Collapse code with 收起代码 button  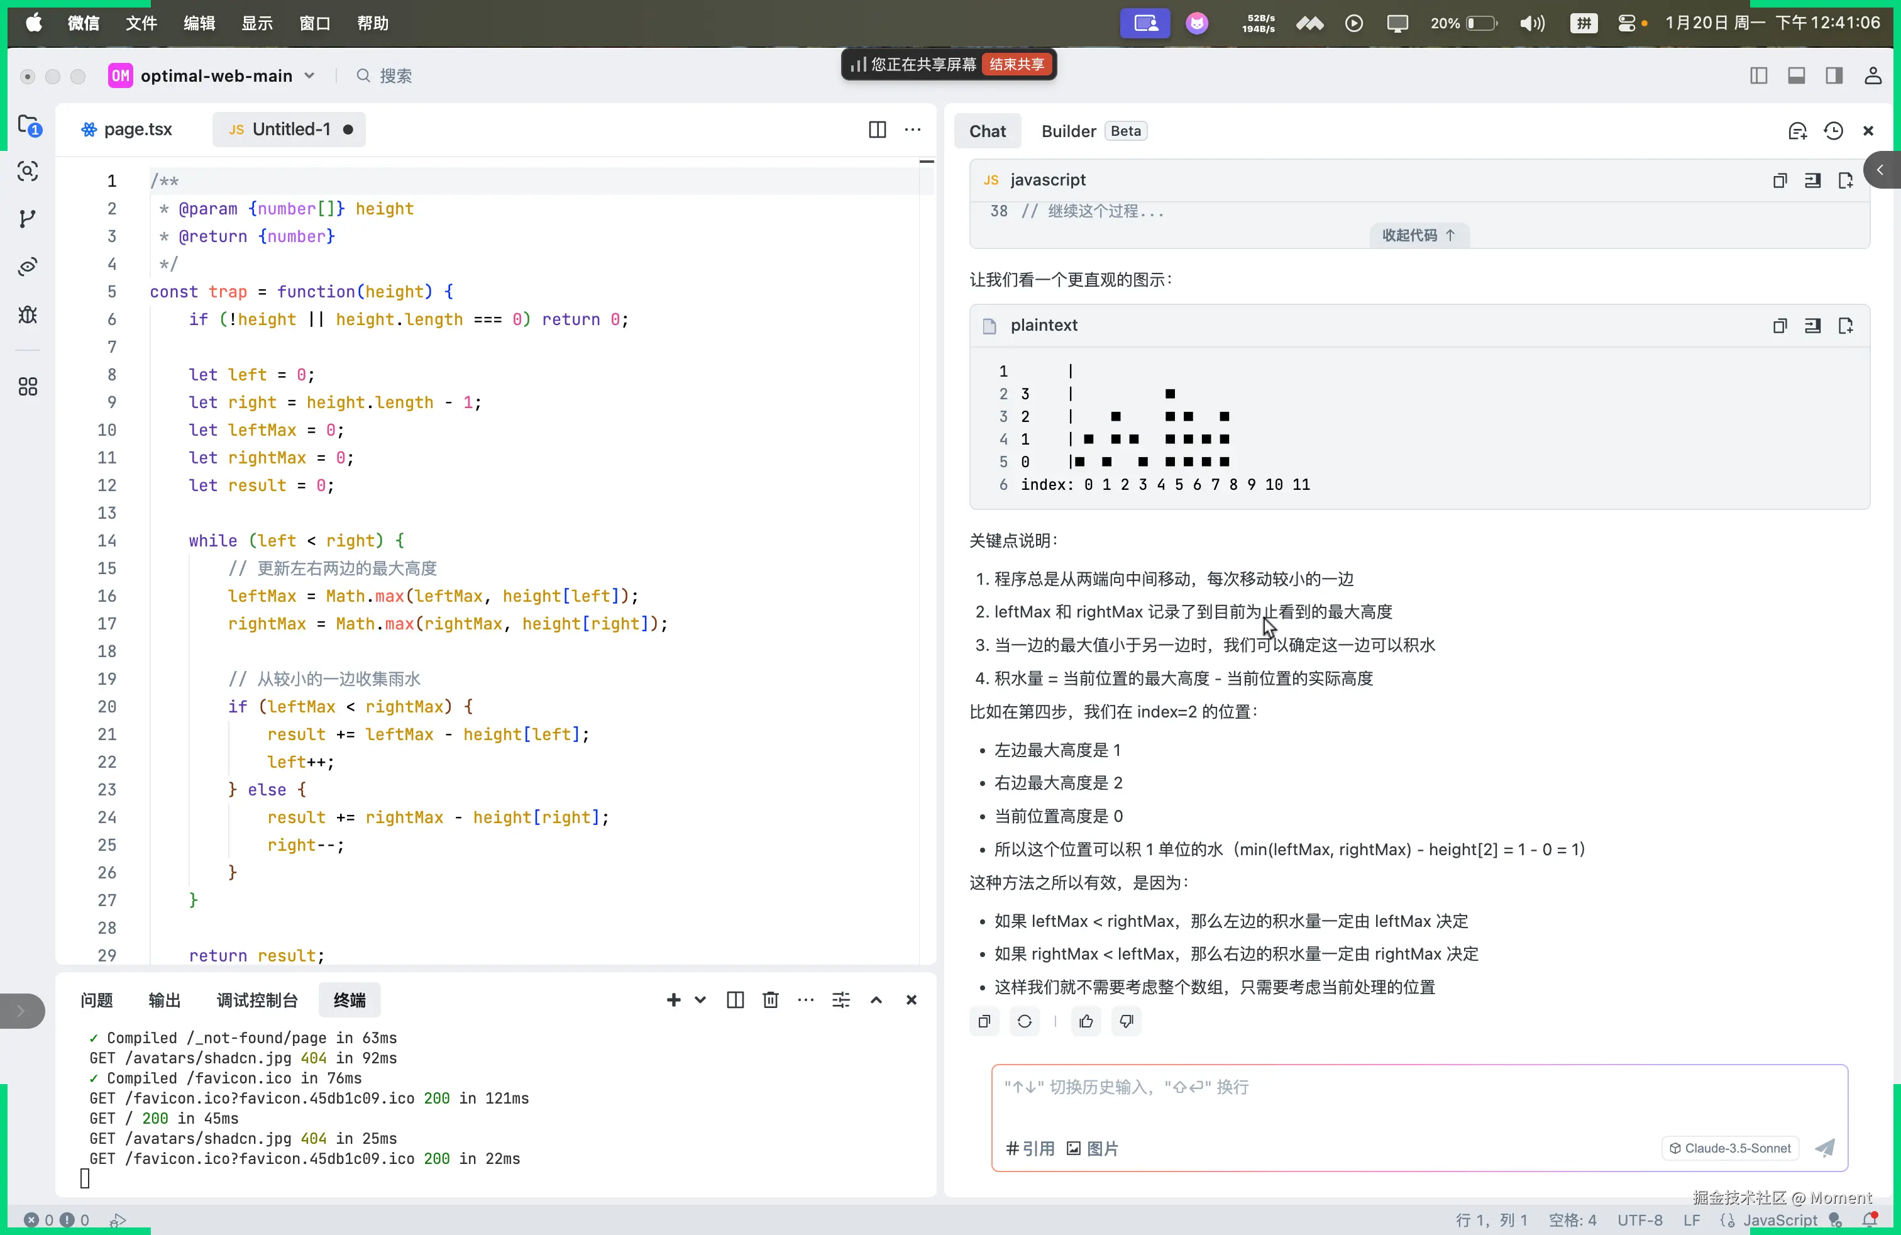(1419, 235)
